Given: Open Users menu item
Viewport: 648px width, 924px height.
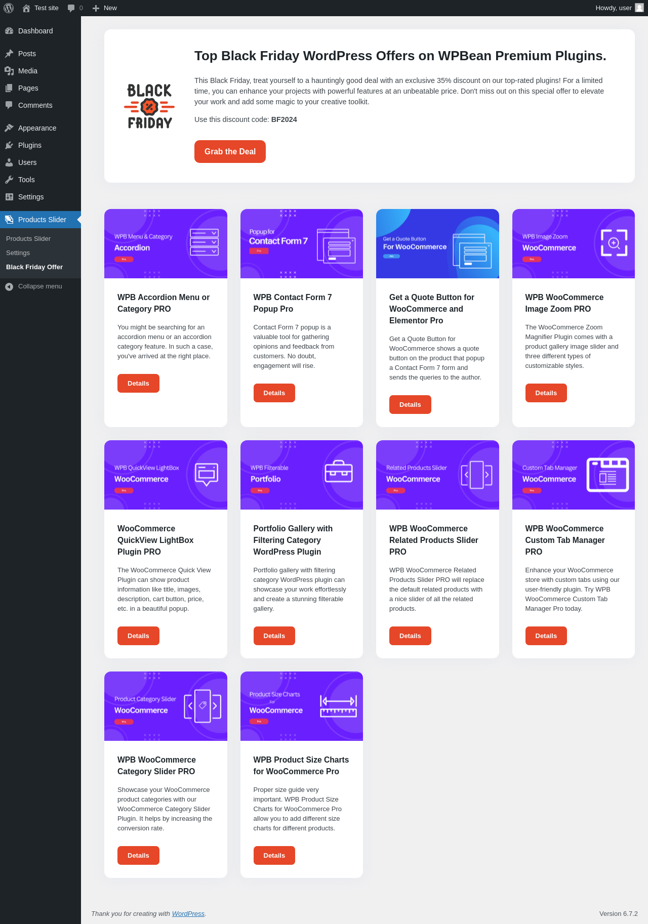Looking at the screenshot, I should [40, 162].
